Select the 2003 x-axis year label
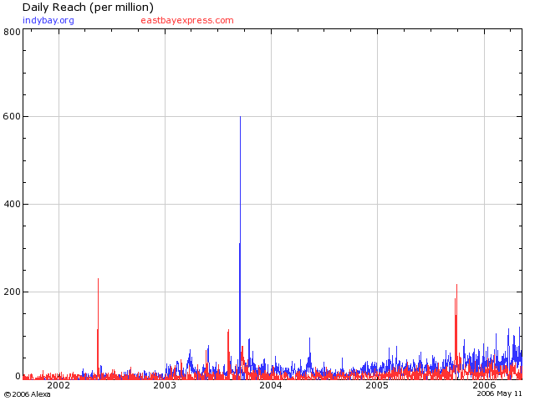The image size is (535, 401). pos(165,386)
